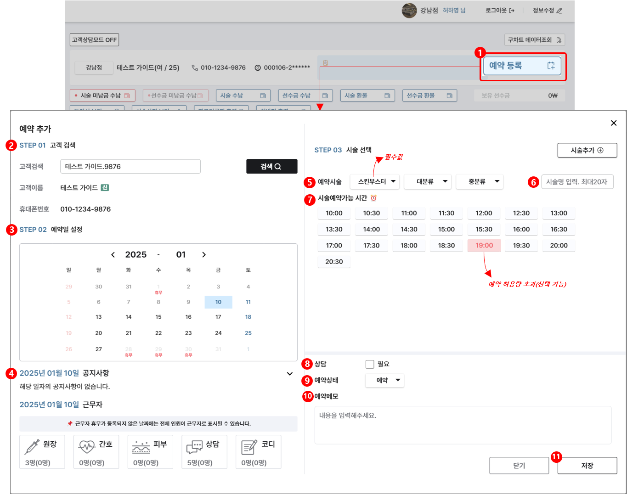Click the 정보수정 link
This screenshot has width=627, height=495.
[x=548, y=11]
